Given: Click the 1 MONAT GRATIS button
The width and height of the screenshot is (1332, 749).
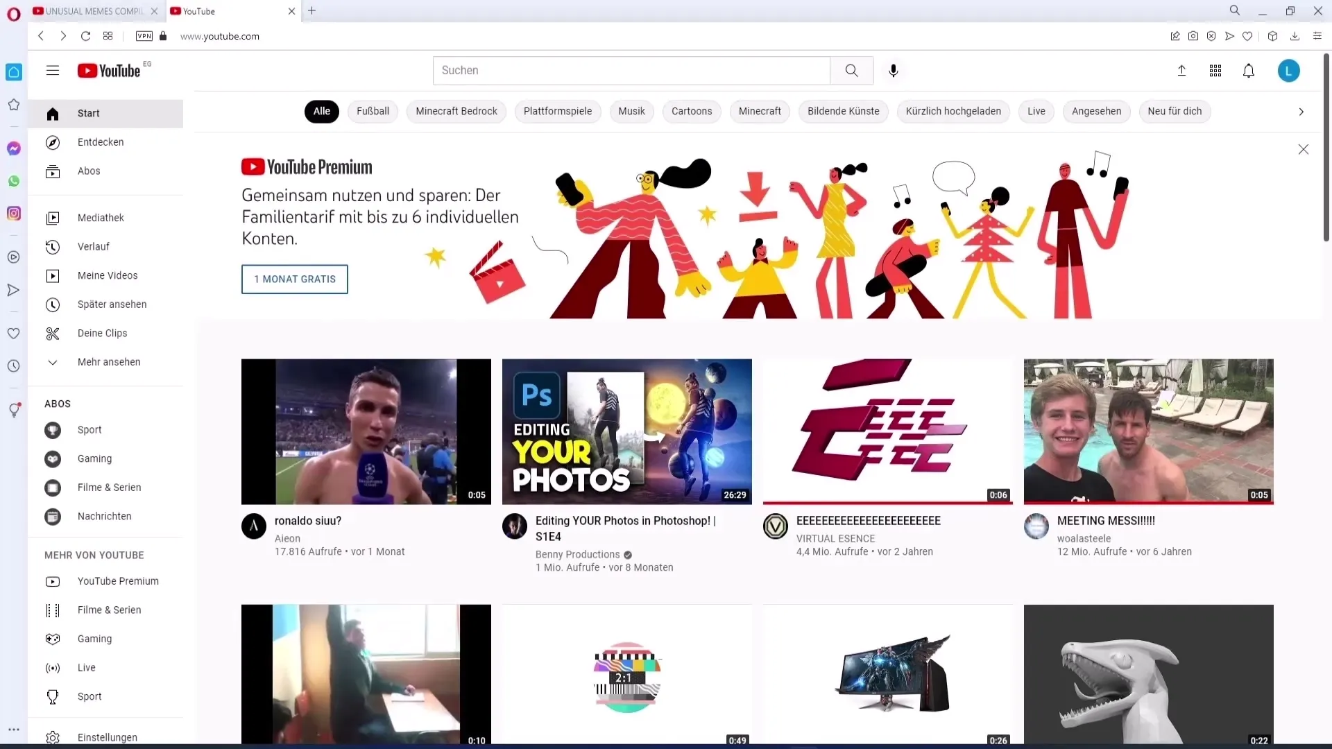Looking at the screenshot, I should 295,279.
